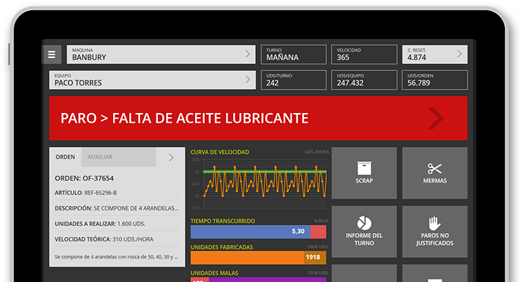Switch to the Auxiliar tab
This screenshot has height=282, width=522.
[x=100, y=157]
